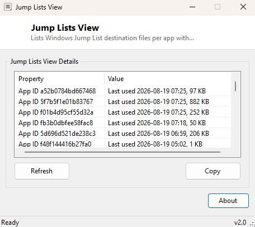Click value 'Last used 2026-08-19 06:59, 206 KB'
This screenshot has height=227, width=255.
[158, 134]
